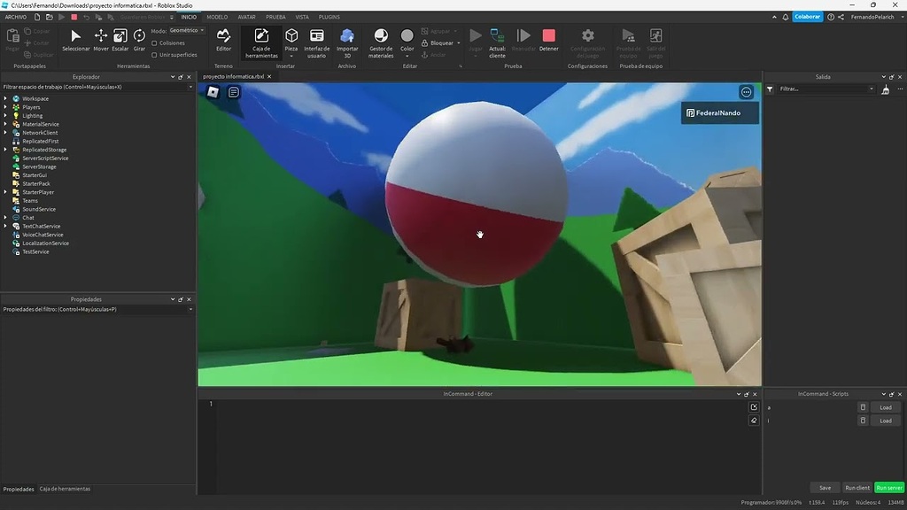907x510 pixels.
Task: Click the upper icon at InCommand editor right edge
Action: coord(754,407)
